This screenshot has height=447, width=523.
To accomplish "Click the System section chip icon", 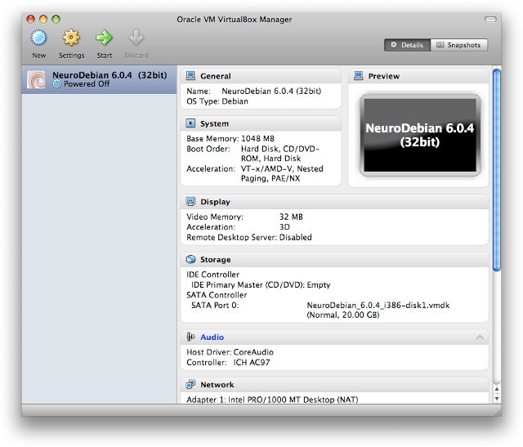I will point(190,123).
